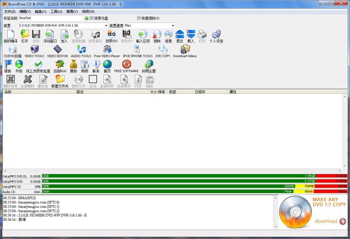Screen dimensions: 350x239
Task: Click the 升级 upgrade icon
Action: tap(19, 66)
